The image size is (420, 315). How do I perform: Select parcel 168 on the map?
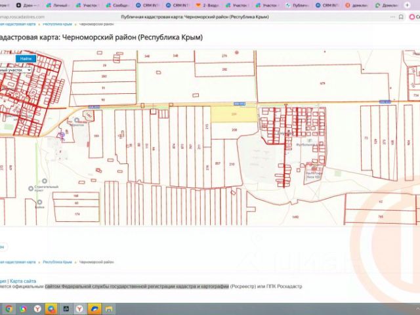pos(76,196)
